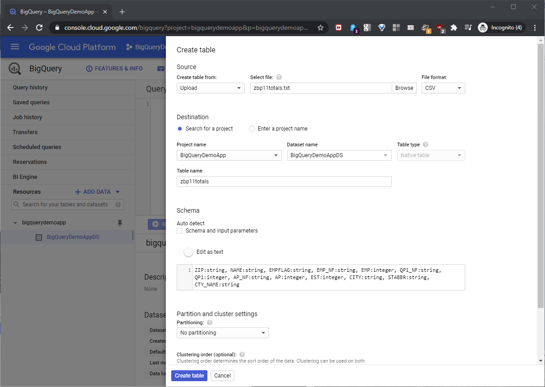545x387 pixels.
Task: Click the Partitioning help icon
Action: [210, 322]
